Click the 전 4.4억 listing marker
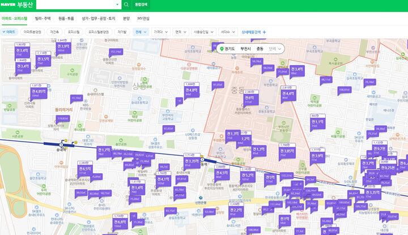The image size is (408, 235). pos(288,94)
